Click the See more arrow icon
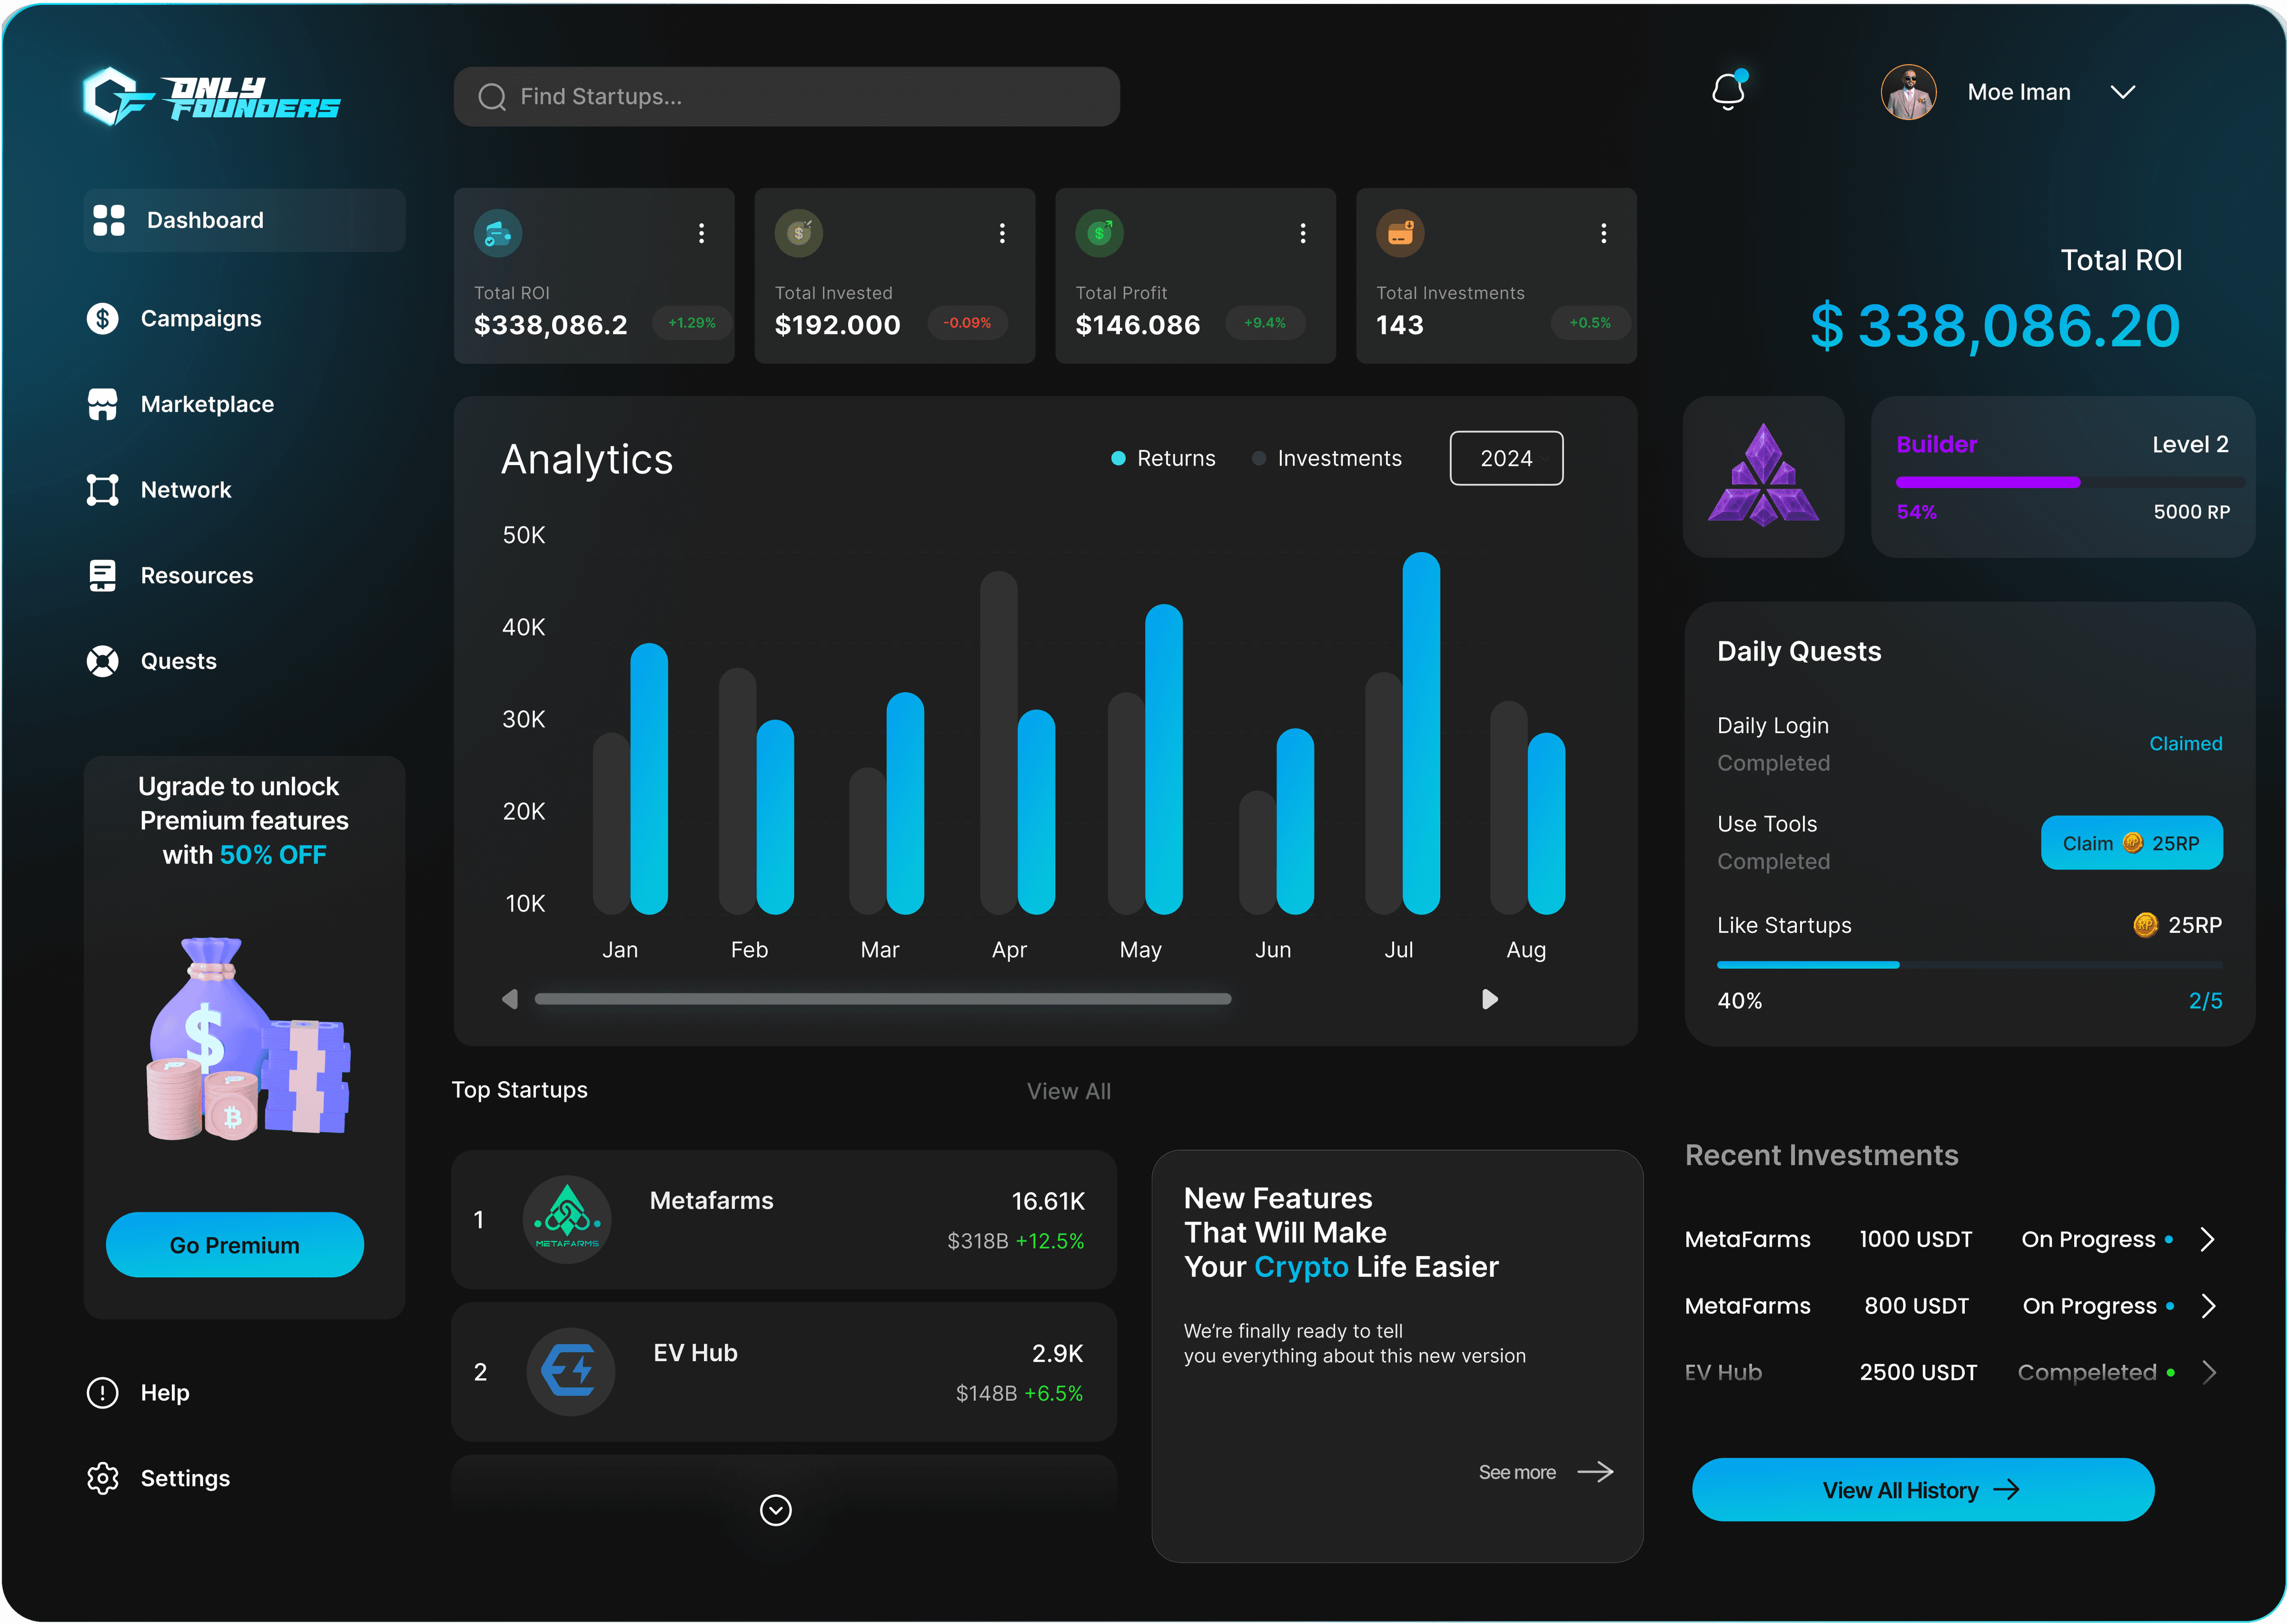The height and width of the screenshot is (1624, 2287). [x=1595, y=1472]
